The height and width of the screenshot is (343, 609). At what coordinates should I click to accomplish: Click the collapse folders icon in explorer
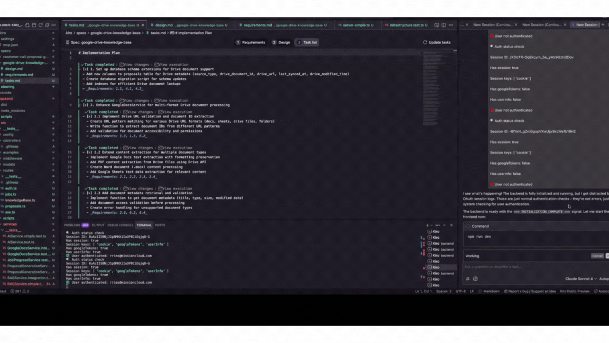[47, 25]
